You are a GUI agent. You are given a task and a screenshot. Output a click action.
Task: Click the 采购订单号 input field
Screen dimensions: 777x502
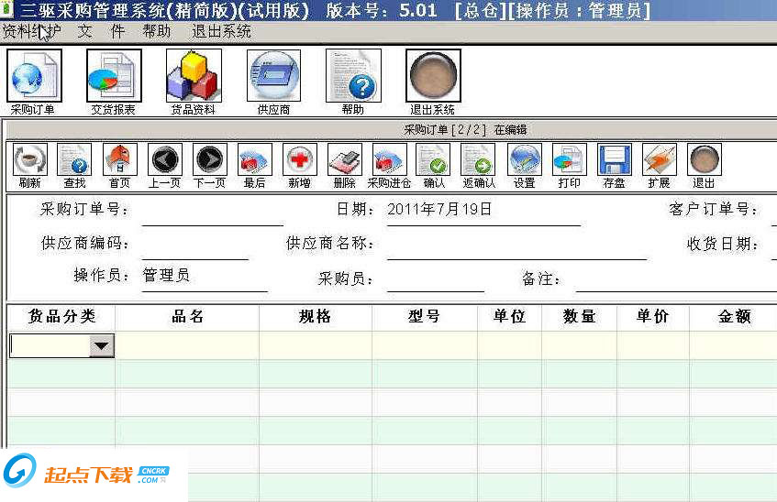point(213,212)
